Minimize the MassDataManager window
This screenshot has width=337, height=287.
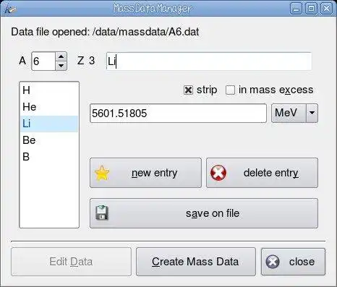pyautogui.click(x=297, y=9)
